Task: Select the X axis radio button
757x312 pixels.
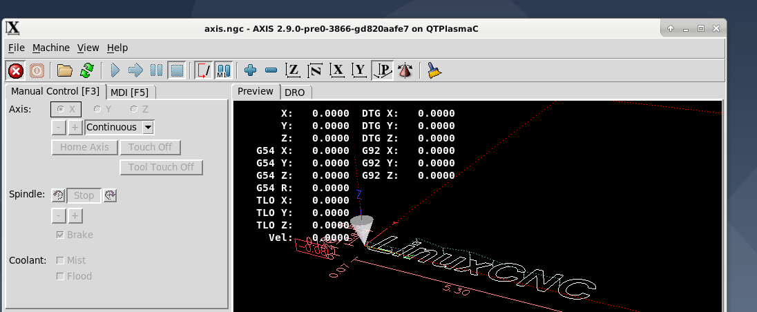Action: [x=66, y=110]
